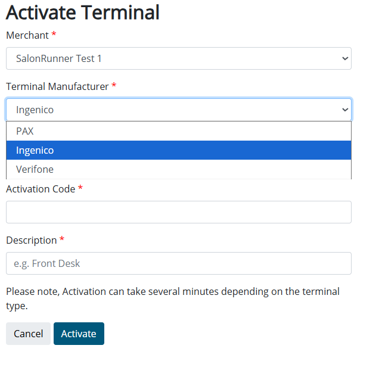Click the Merchant field label
This screenshot has height=367, width=379.
[x=27, y=35]
